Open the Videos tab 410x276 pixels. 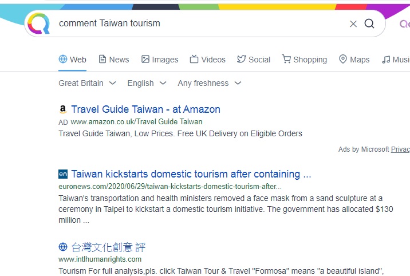pyautogui.click(x=208, y=60)
